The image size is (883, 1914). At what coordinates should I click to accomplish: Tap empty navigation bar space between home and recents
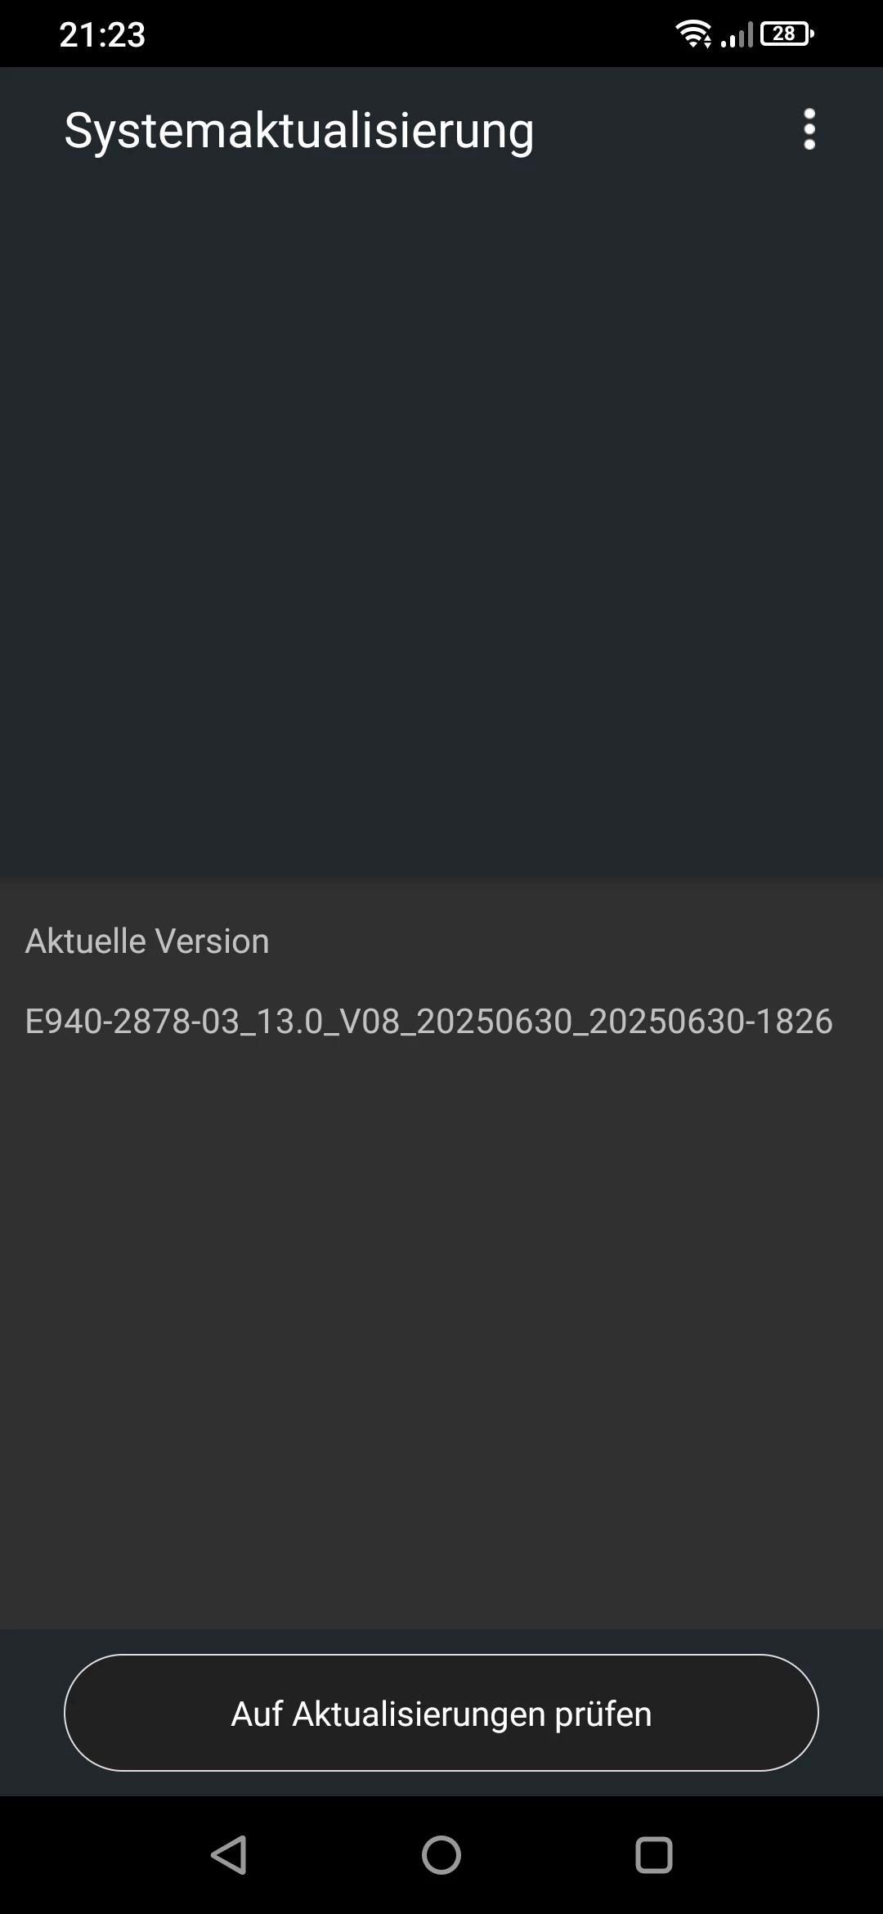(548, 1854)
